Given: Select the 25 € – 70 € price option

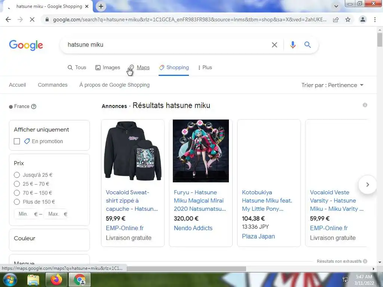Looking at the screenshot, I should (x=17, y=184).
